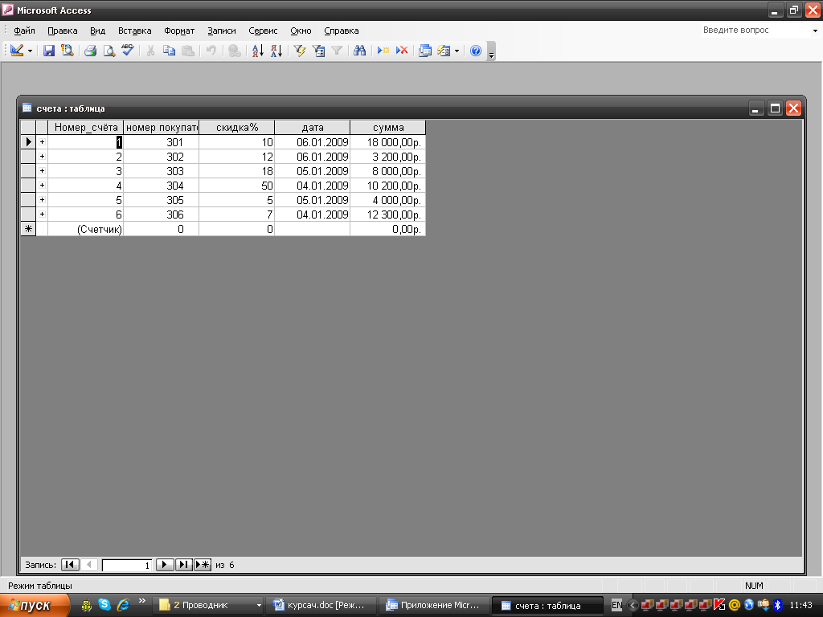The height and width of the screenshot is (617, 823).
Task: Expand subdatasheet for record 5
Action: click(x=42, y=199)
